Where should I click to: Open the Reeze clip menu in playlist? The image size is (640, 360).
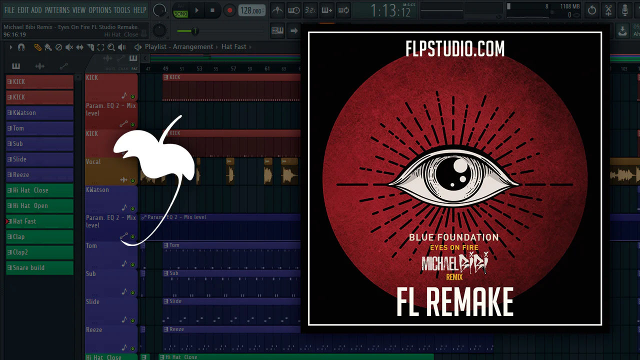(166, 329)
